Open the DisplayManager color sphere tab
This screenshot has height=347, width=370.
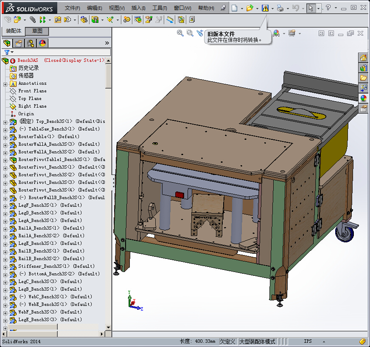(x=42, y=43)
